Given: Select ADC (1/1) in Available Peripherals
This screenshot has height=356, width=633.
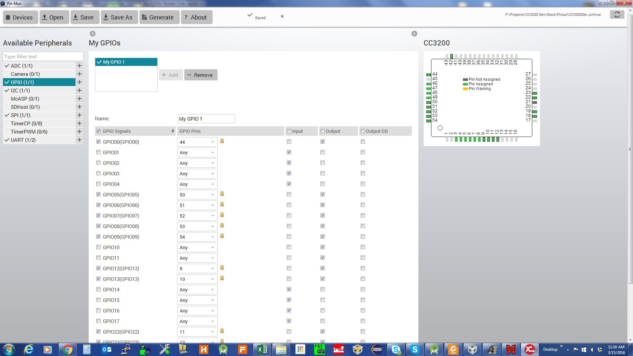Looking at the screenshot, I should [x=39, y=66].
